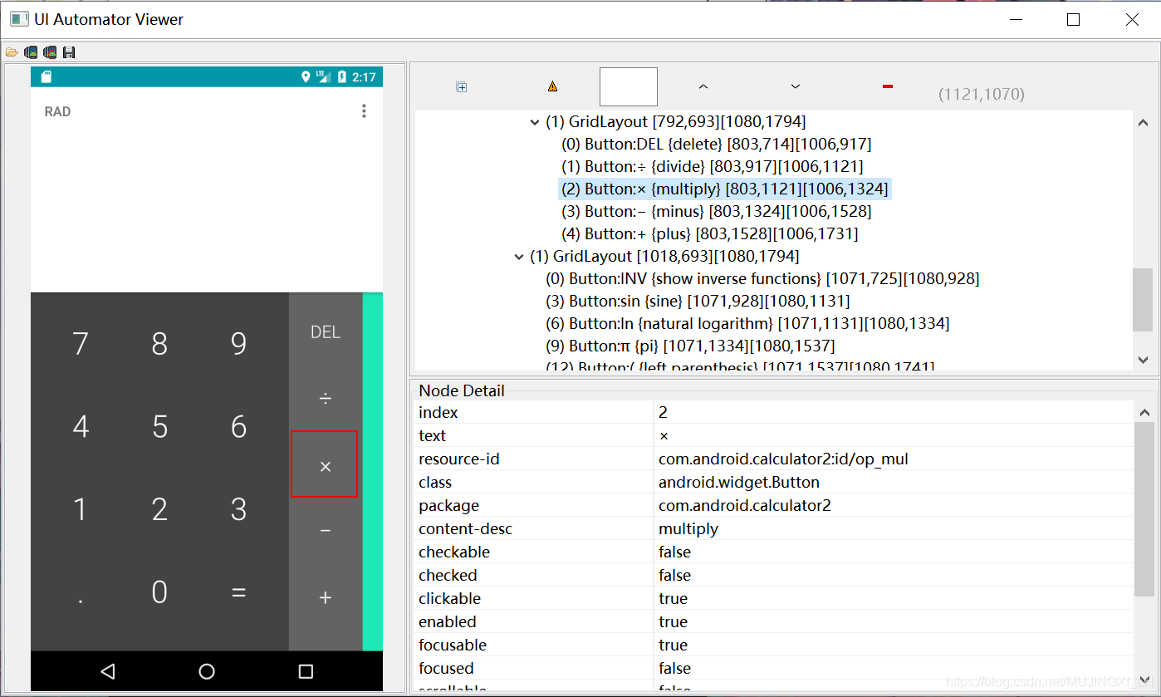
Task: Click the Open file folder icon
Action: (x=12, y=52)
